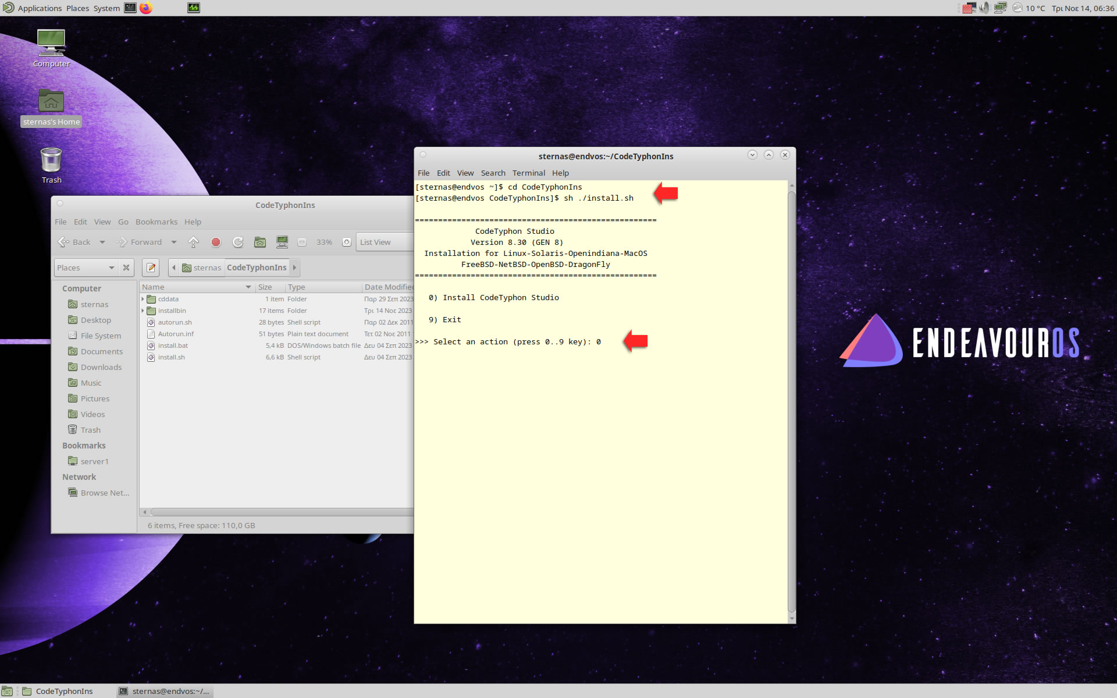Screen dimensions: 1117x698
Task: Toggle the text location entry edit icon
Action: pyautogui.click(x=151, y=268)
